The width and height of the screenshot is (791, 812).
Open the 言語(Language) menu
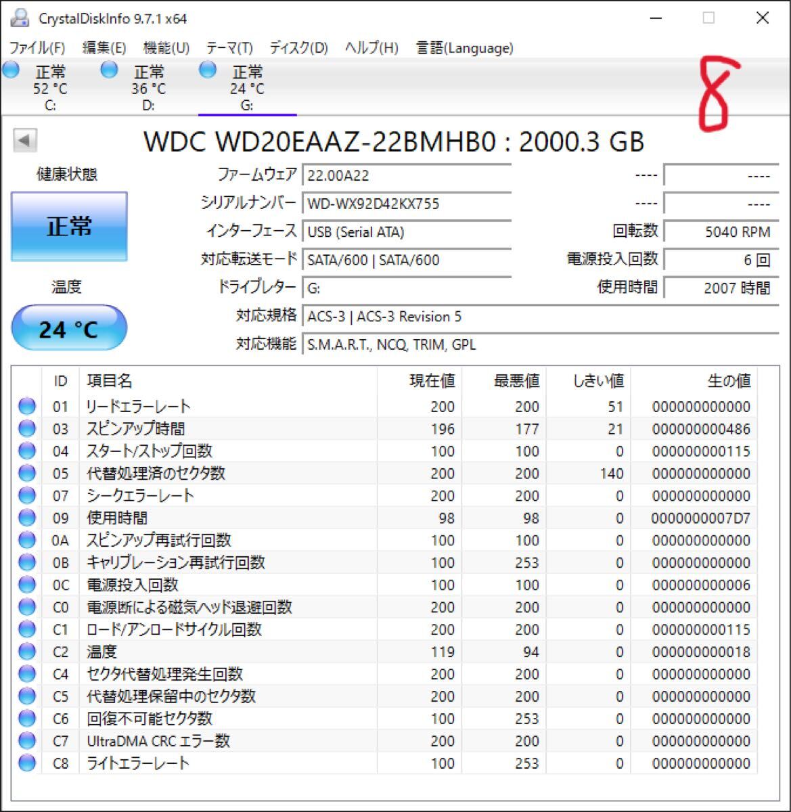(x=464, y=48)
